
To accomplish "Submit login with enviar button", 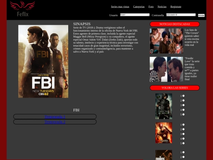I will tap(201, 15).
